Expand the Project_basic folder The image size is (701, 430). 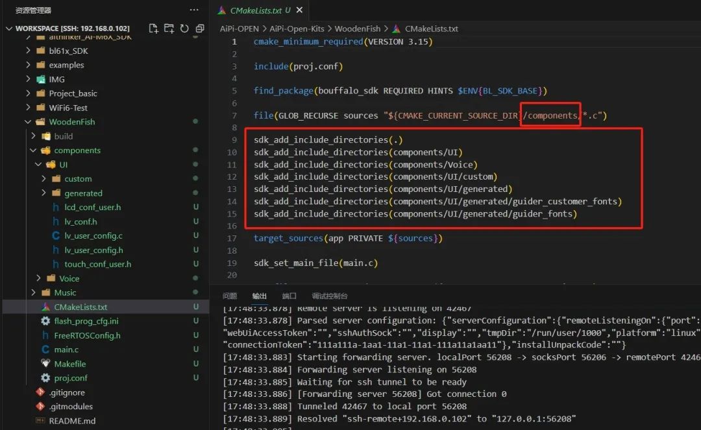pyautogui.click(x=29, y=93)
